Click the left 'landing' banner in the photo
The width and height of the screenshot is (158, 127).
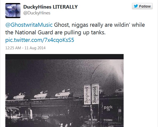click(x=87, y=94)
